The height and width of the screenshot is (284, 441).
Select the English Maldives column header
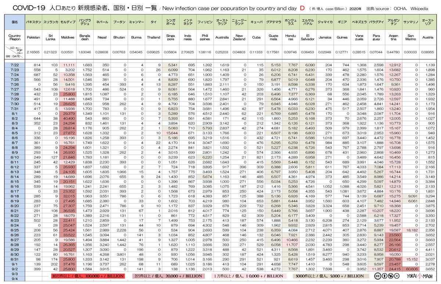(x=67, y=37)
